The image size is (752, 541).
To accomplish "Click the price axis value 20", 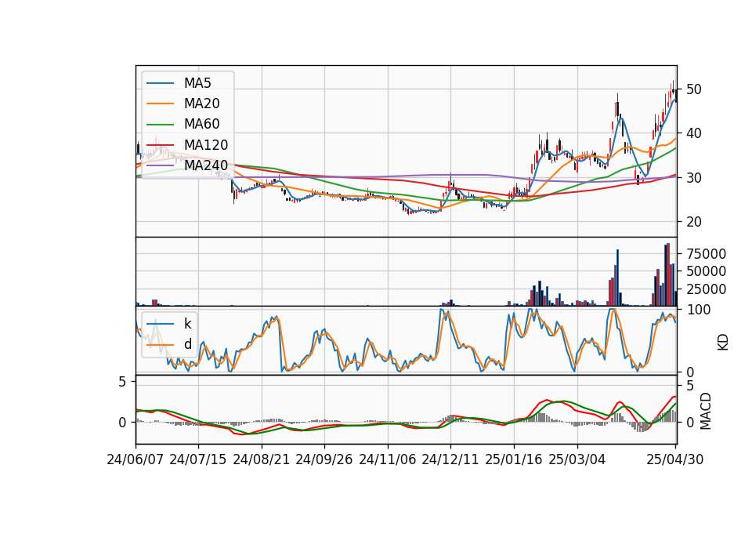I will coord(694,222).
